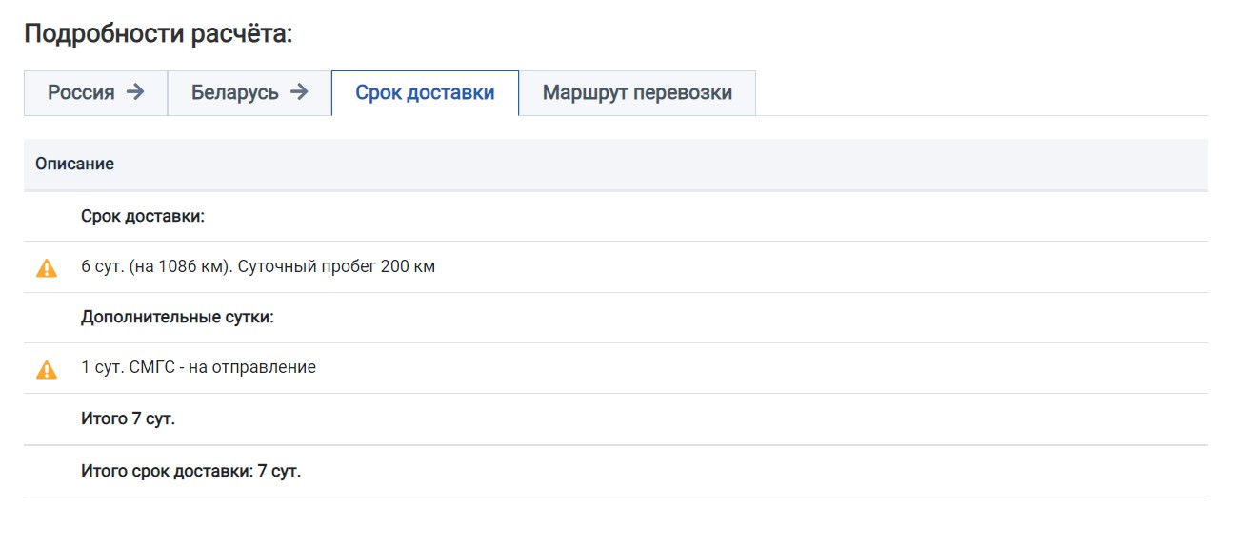Click the Описание column header
Screen dimensions: 1237x545
coord(75,164)
